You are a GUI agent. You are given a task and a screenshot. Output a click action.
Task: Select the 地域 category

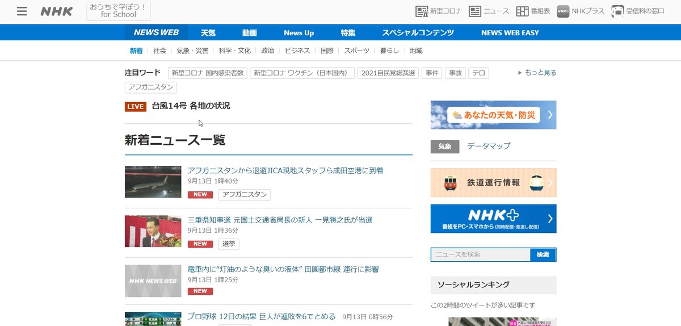(x=416, y=51)
